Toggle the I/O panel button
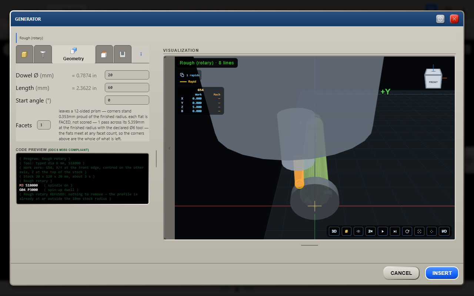 click(x=444, y=231)
